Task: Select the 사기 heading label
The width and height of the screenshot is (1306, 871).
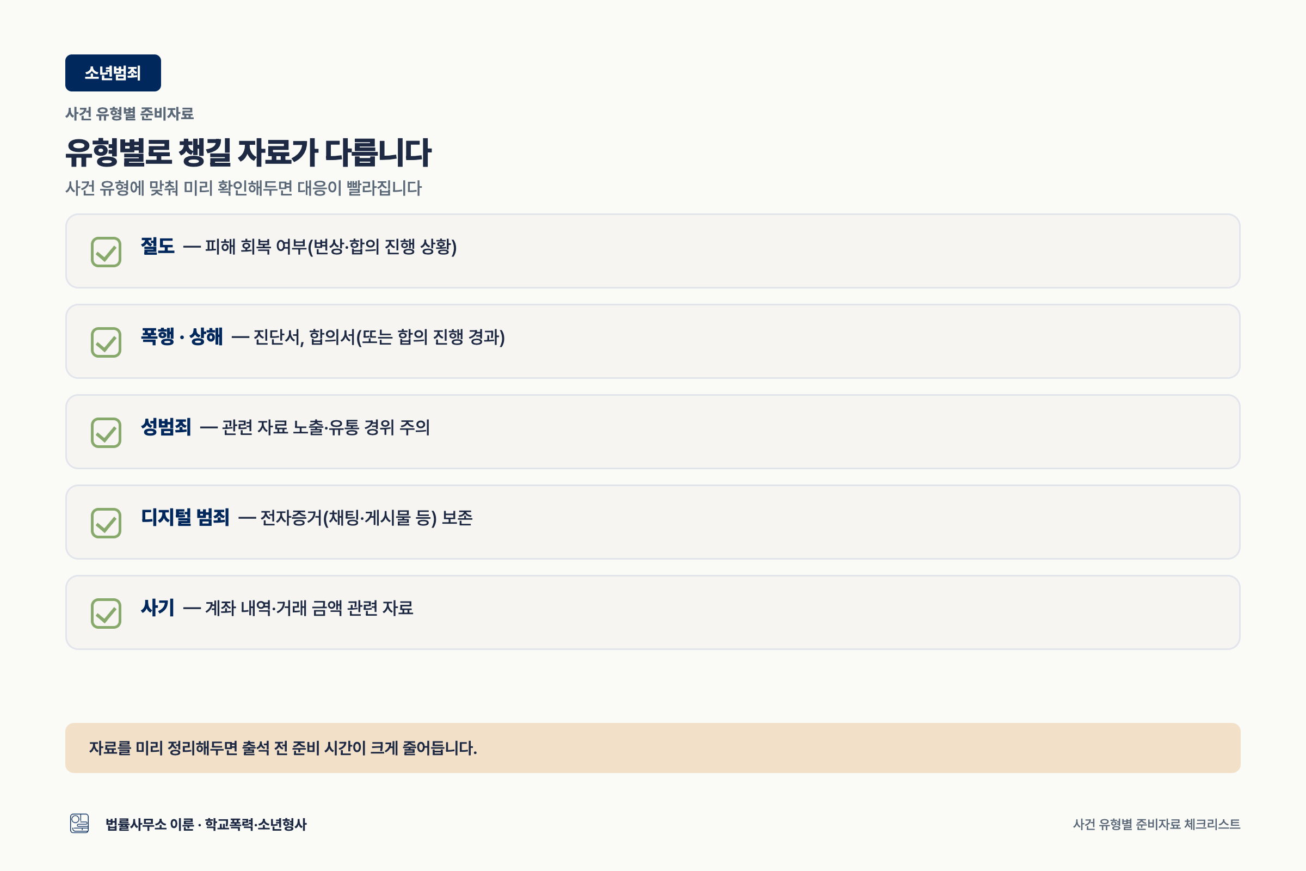Action: coord(158,608)
